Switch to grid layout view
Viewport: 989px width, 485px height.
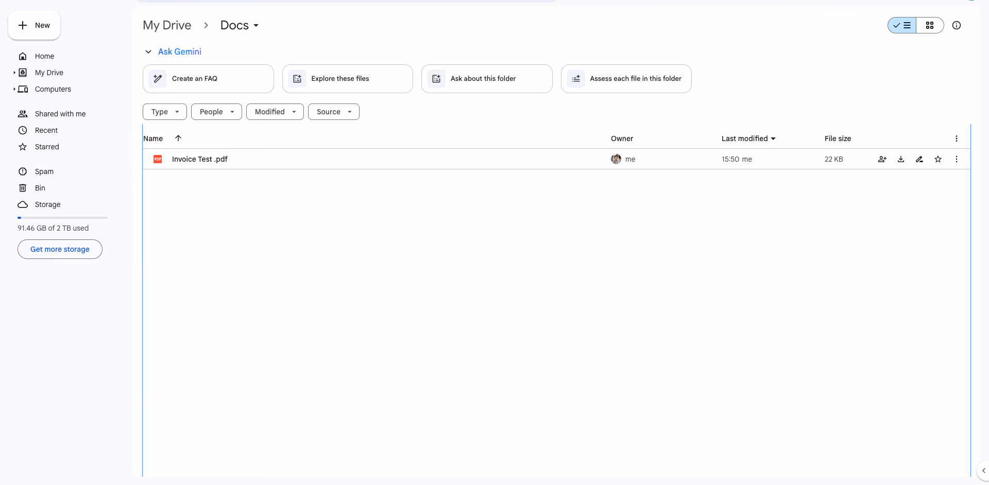930,25
